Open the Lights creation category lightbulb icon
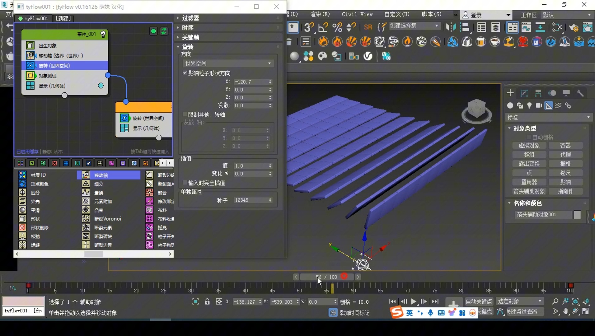 tap(530, 106)
